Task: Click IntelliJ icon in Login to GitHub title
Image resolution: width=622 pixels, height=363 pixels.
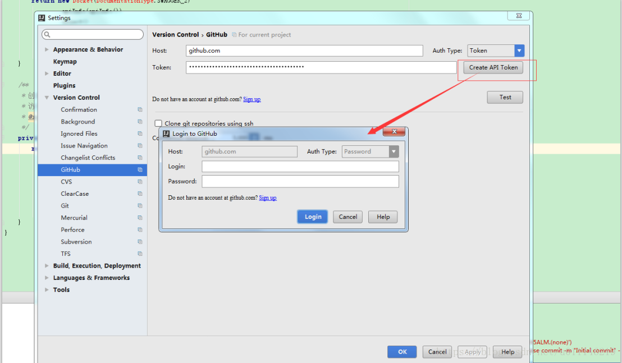Action: tap(166, 134)
